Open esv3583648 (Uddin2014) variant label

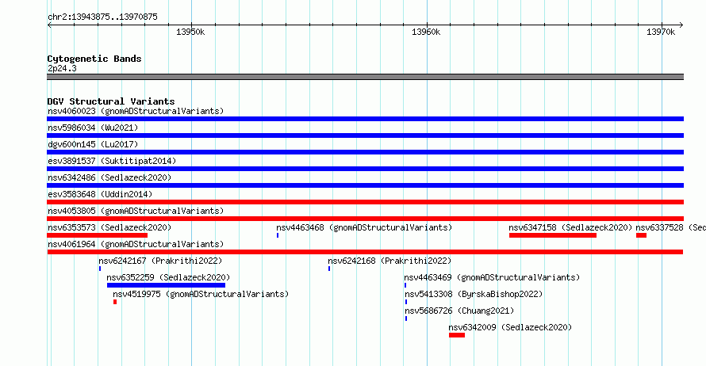pyautogui.click(x=100, y=194)
